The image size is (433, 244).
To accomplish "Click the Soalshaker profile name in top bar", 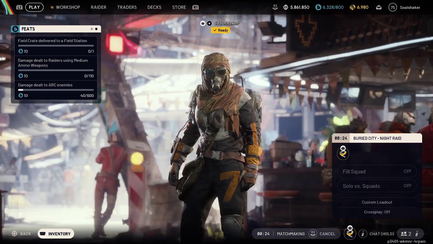I will 410,7.
